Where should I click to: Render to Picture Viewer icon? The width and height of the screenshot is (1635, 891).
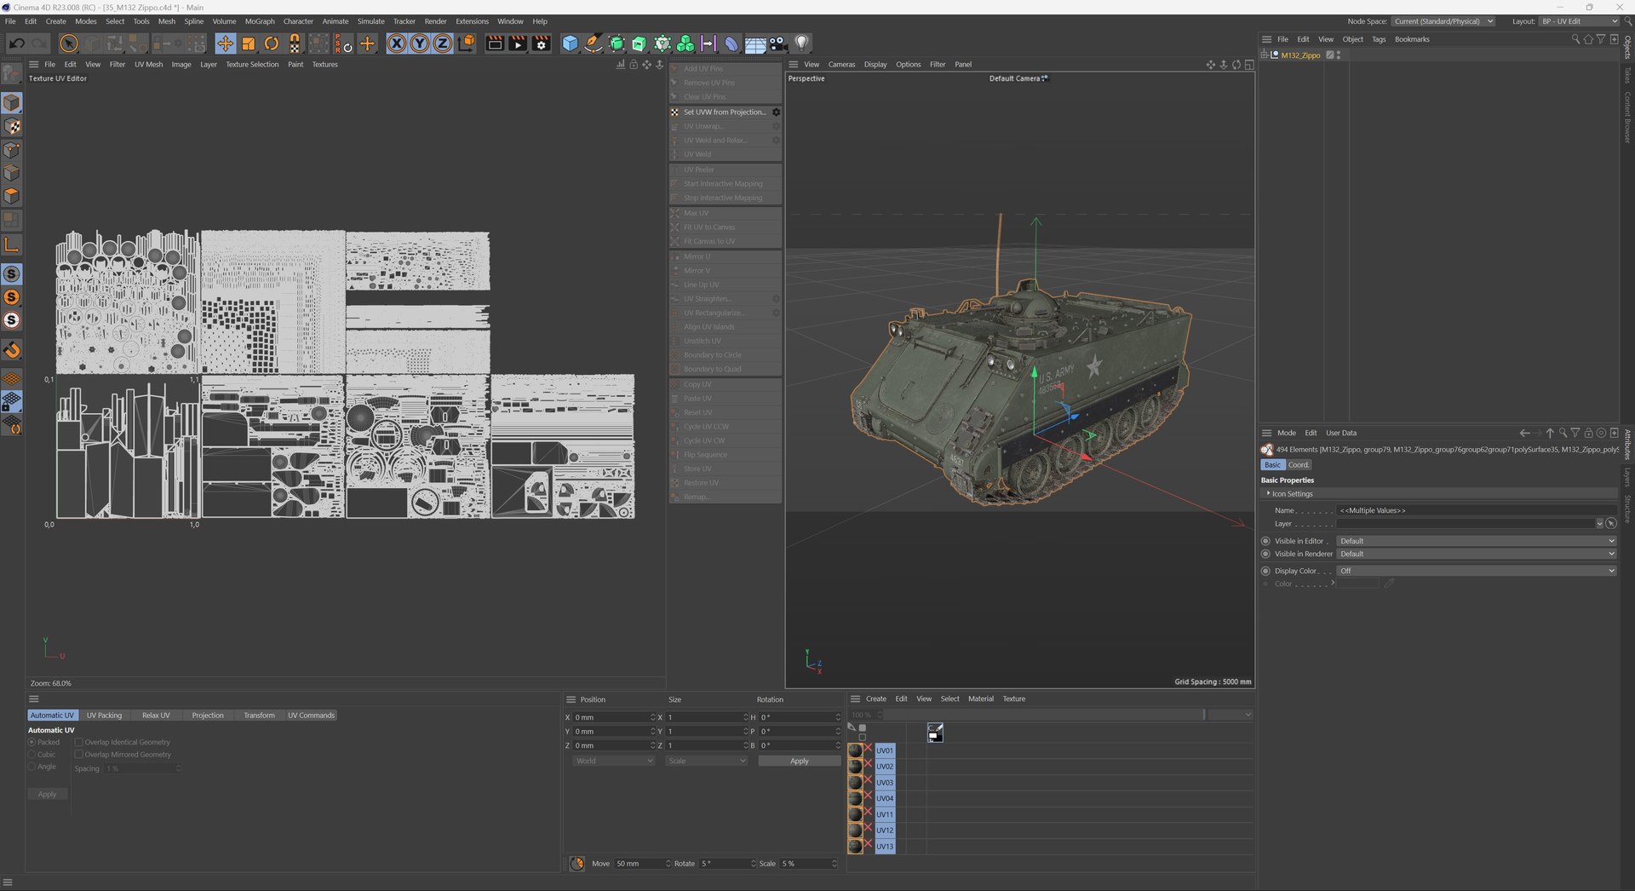click(517, 43)
